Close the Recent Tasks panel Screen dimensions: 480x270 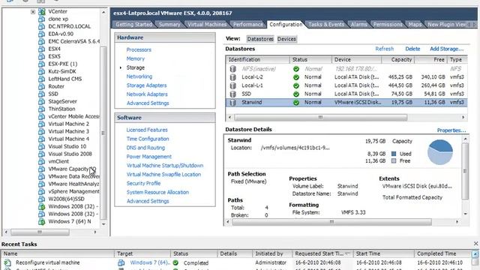475,244
